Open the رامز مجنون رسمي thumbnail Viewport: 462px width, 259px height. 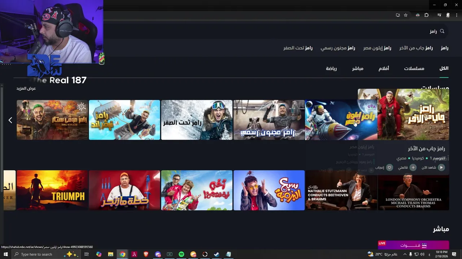coord(269,120)
